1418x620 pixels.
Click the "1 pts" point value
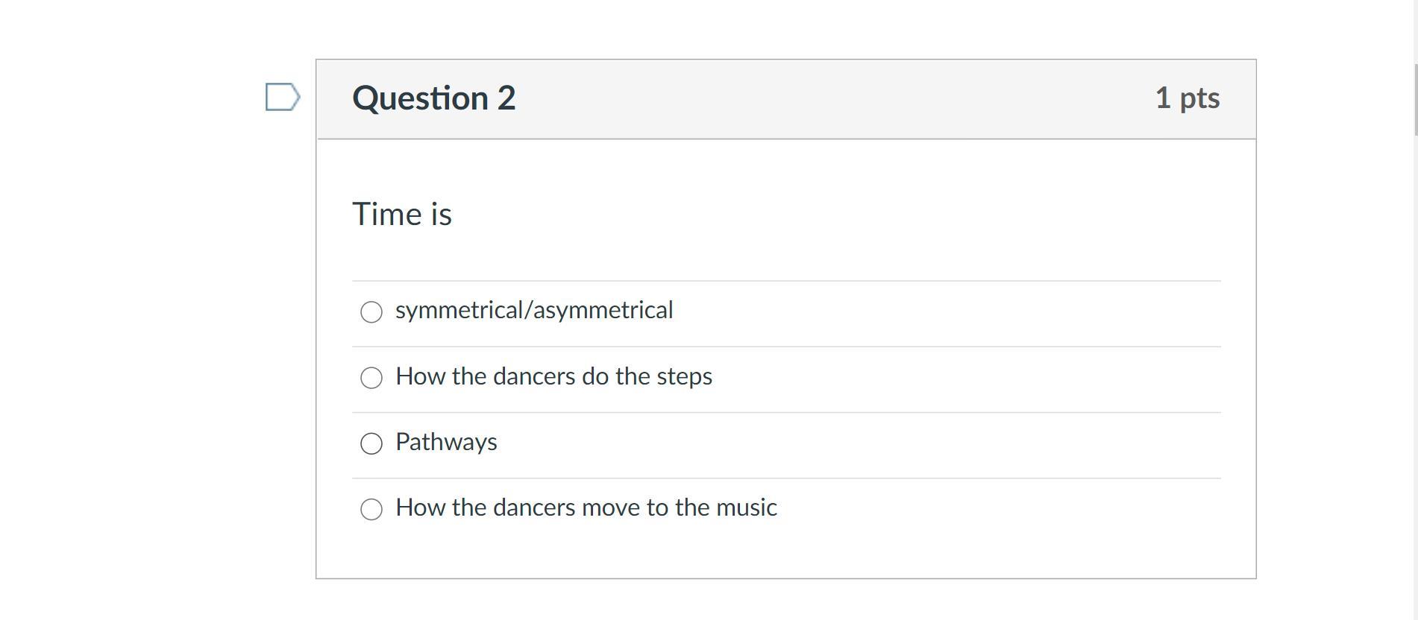click(x=1187, y=98)
